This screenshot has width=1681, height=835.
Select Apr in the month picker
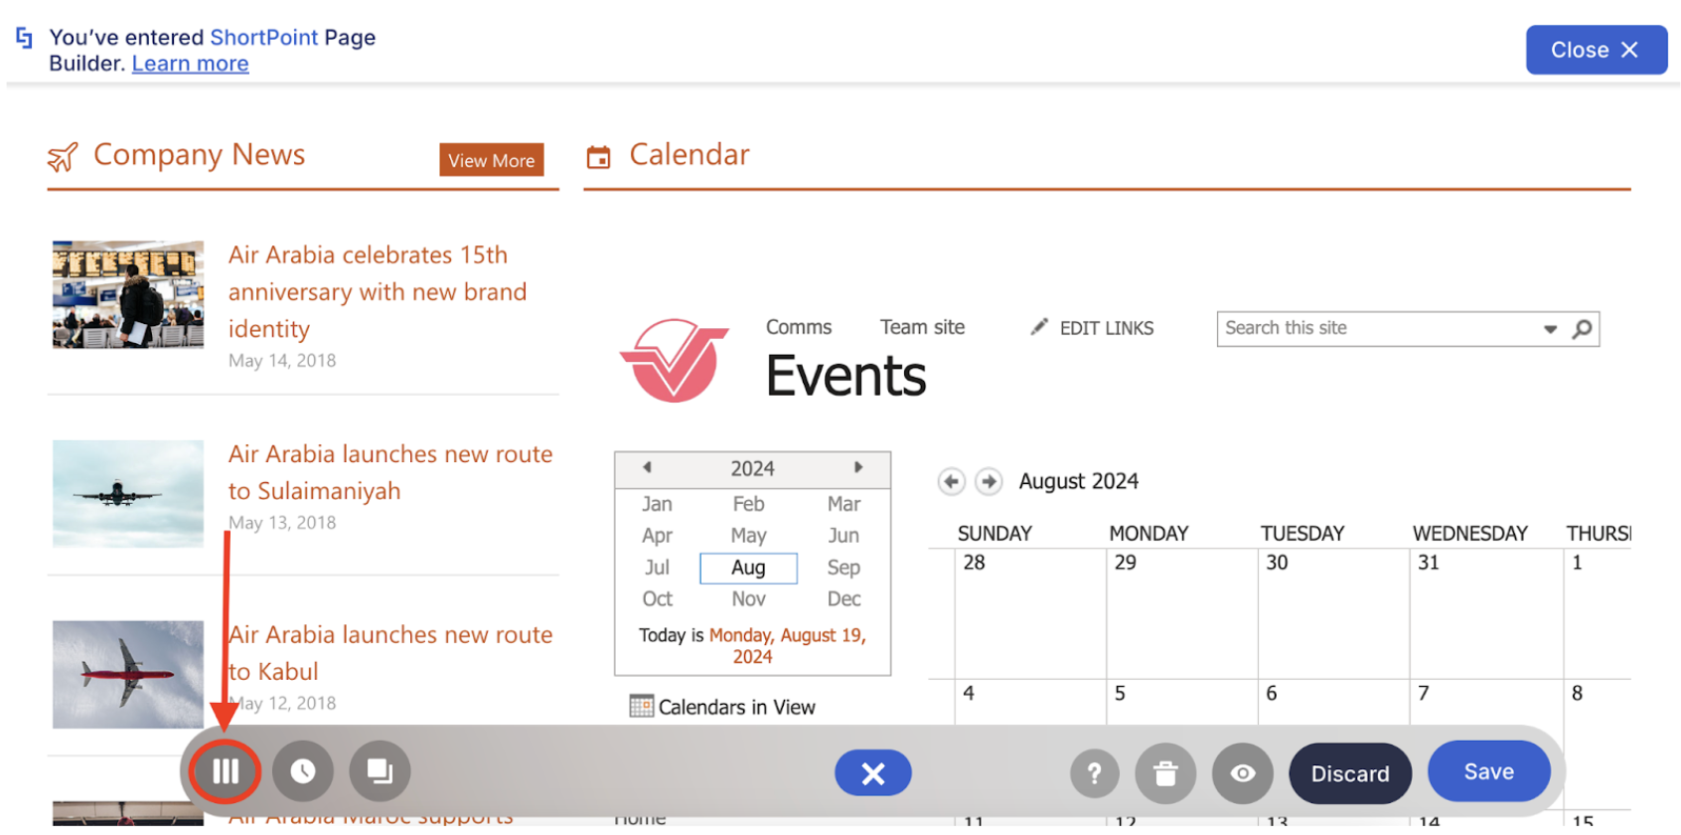(657, 536)
